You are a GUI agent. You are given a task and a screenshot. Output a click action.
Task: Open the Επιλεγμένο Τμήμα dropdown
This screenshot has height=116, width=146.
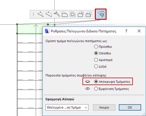[x=67, y=107]
